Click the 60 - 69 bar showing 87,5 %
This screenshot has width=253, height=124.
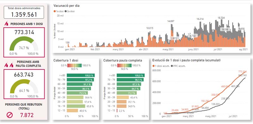pyautogui.click(x=129, y=84)
